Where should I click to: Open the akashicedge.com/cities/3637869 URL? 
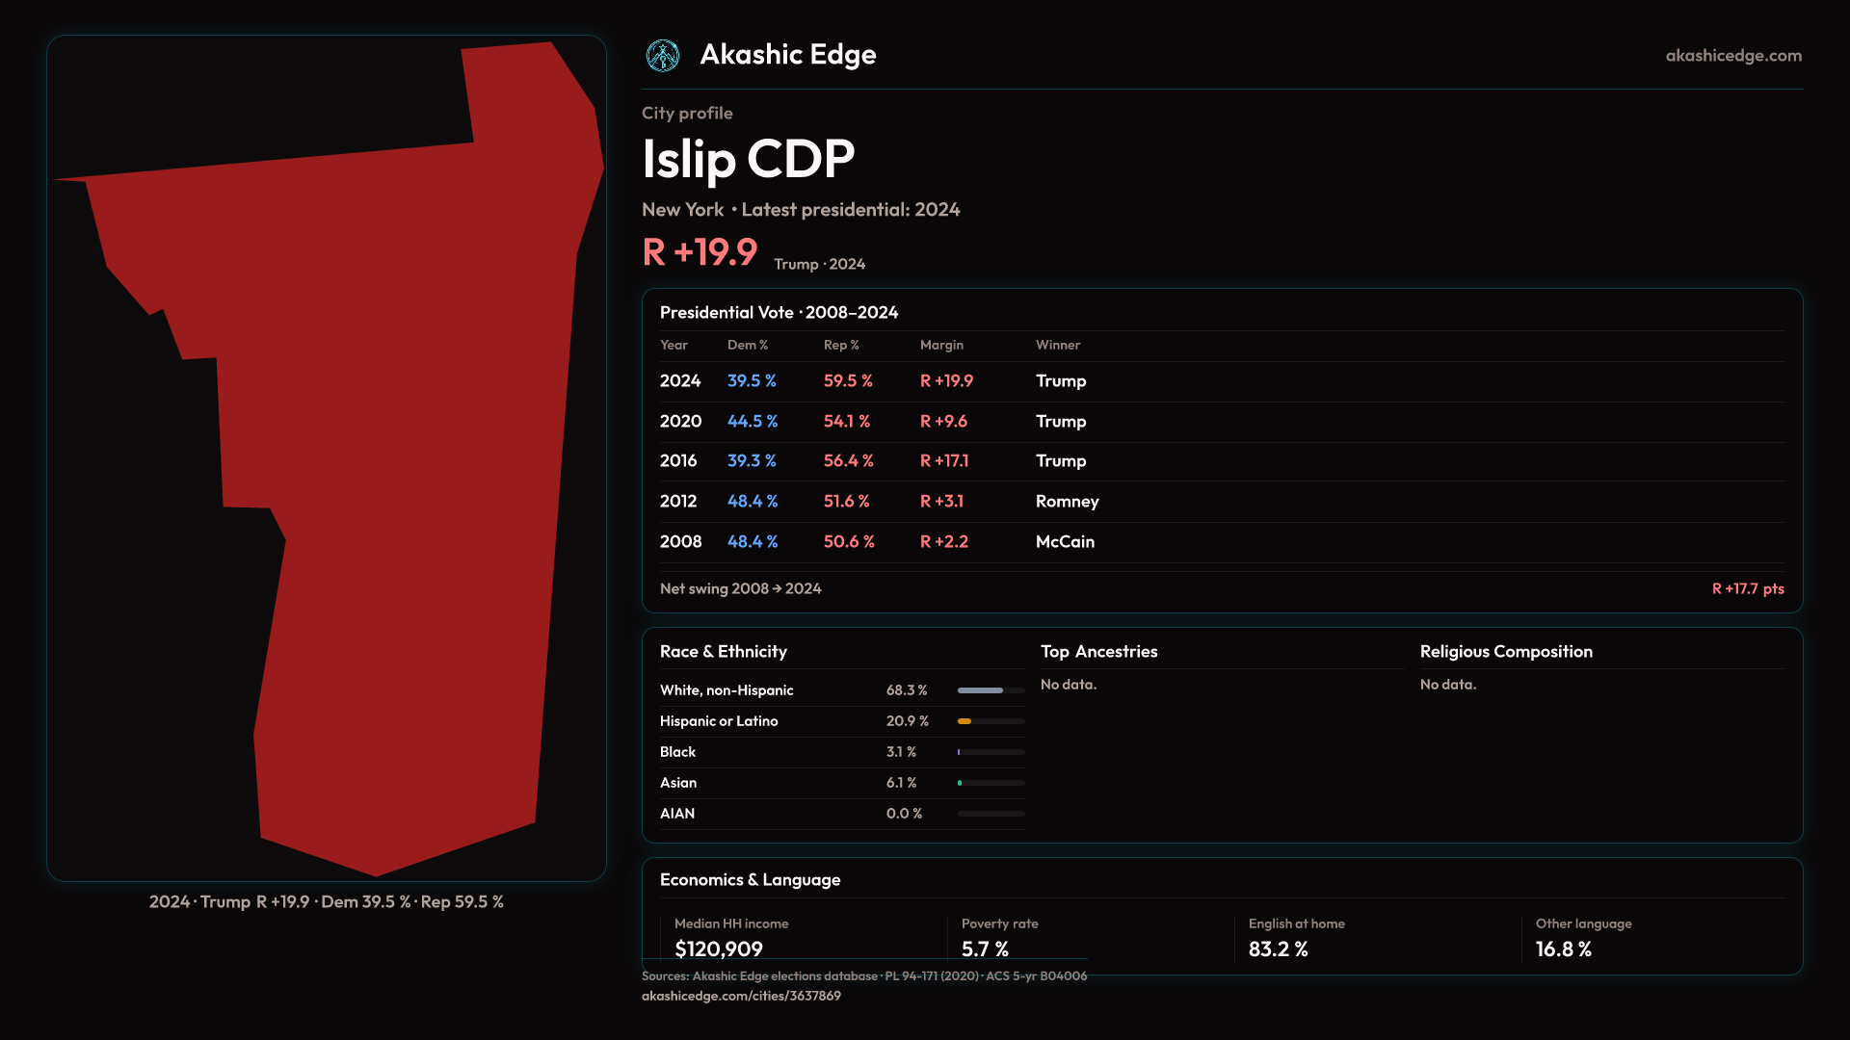click(x=741, y=996)
